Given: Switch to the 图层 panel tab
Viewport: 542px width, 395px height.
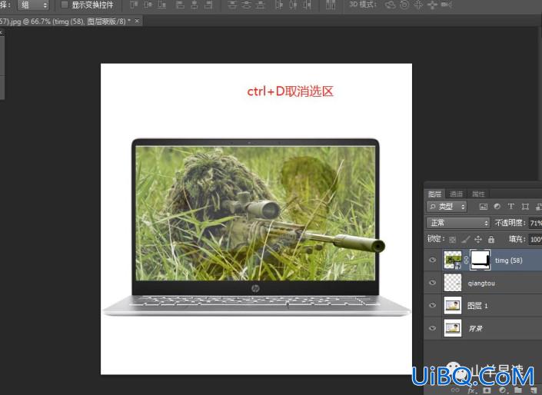Looking at the screenshot, I should (x=434, y=194).
